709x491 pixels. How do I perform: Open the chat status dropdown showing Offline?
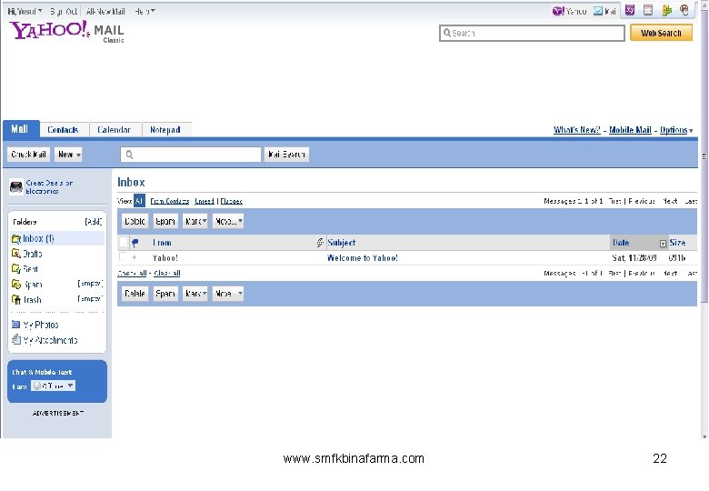click(53, 386)
